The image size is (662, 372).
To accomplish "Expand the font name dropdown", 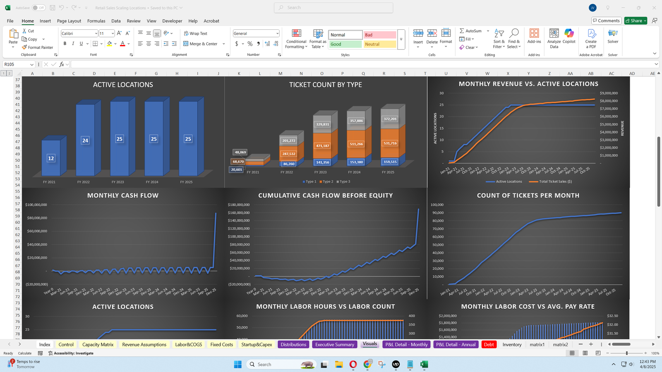I will coord(96,33).
